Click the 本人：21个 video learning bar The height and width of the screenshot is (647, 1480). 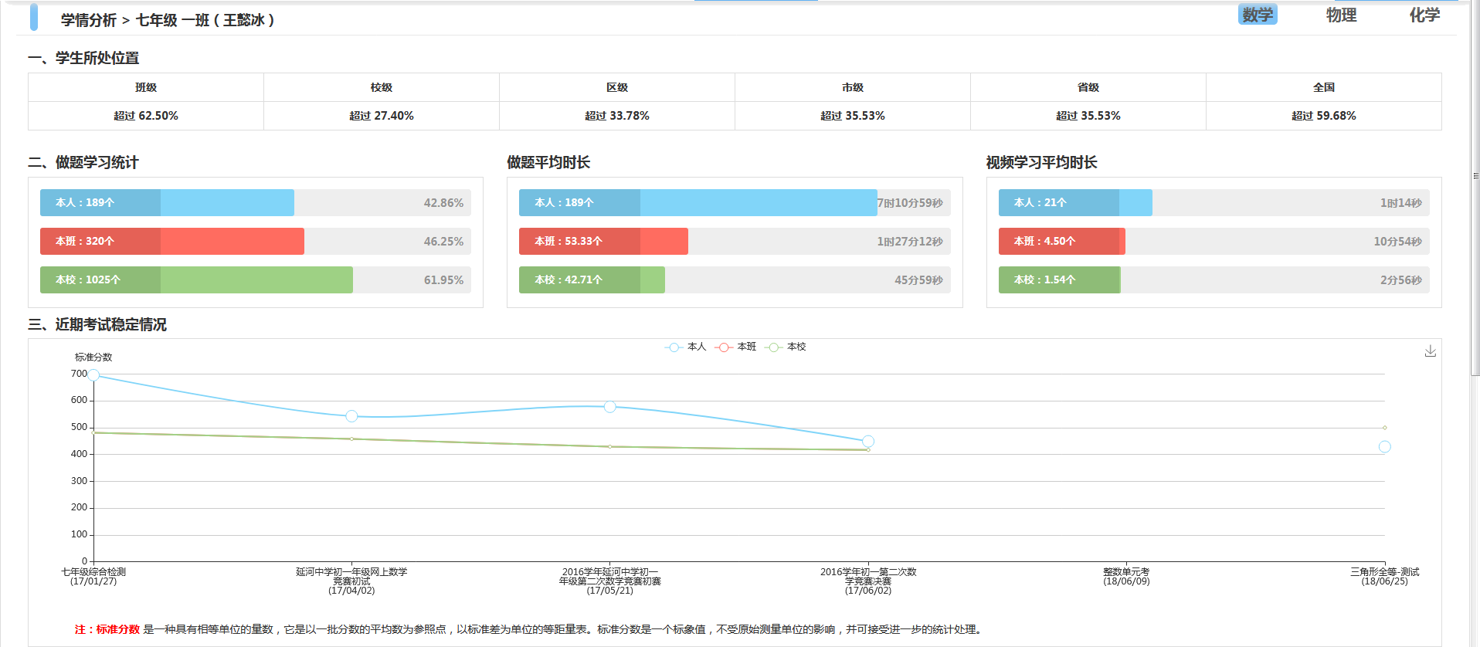coord(1075,202)
